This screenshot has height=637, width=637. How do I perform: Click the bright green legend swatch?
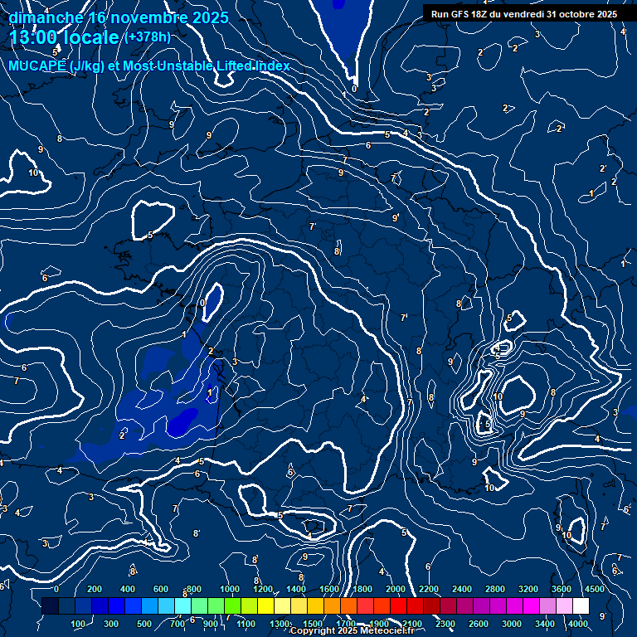(232, 605)
